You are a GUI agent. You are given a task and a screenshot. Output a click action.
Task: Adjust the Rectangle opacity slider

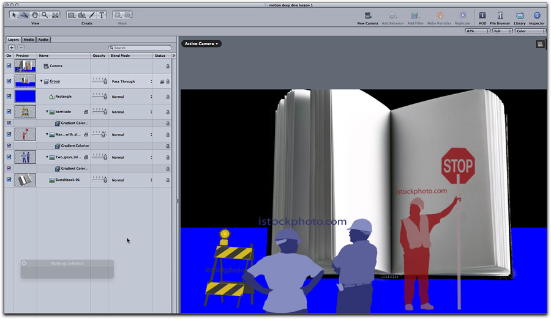100,96
